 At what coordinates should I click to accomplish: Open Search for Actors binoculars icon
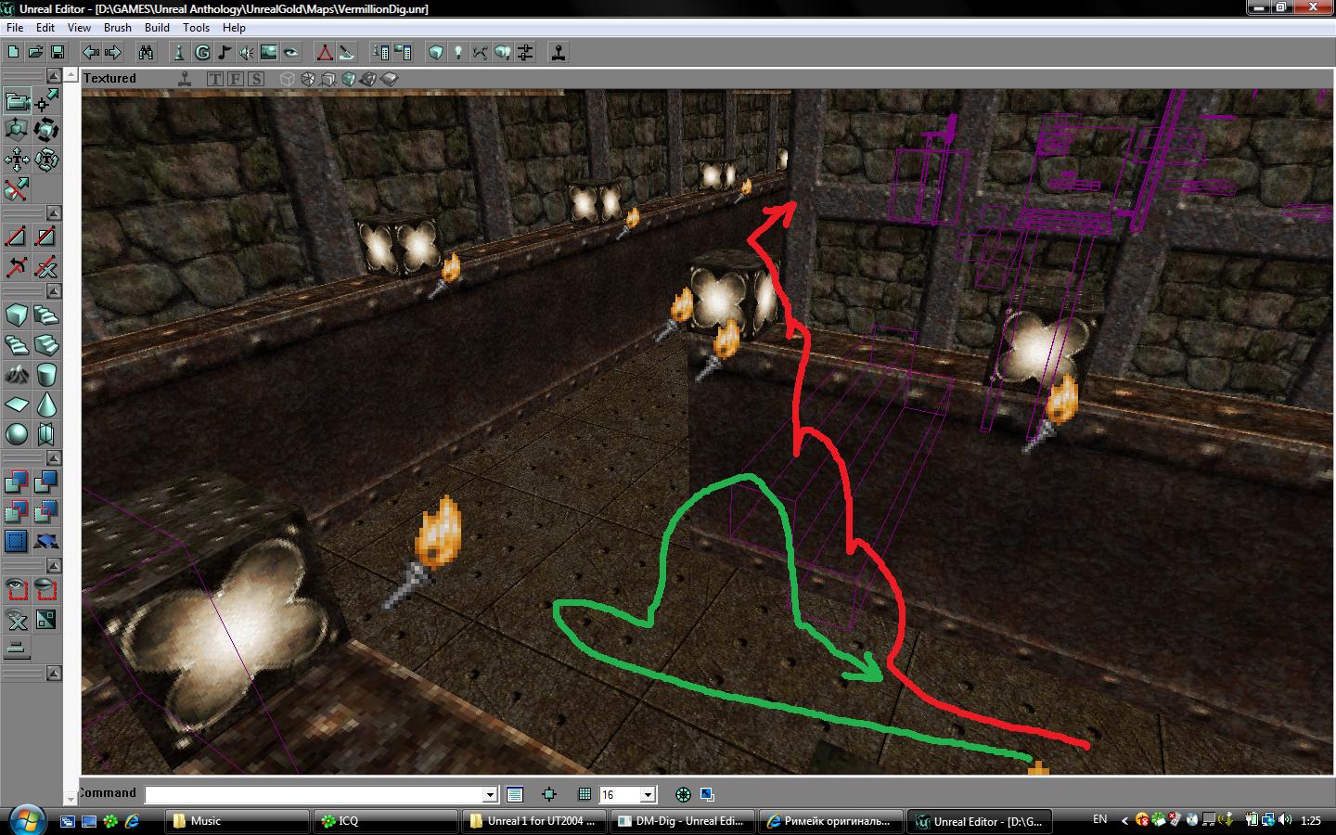pyautogui.click(x=146, y=53)
